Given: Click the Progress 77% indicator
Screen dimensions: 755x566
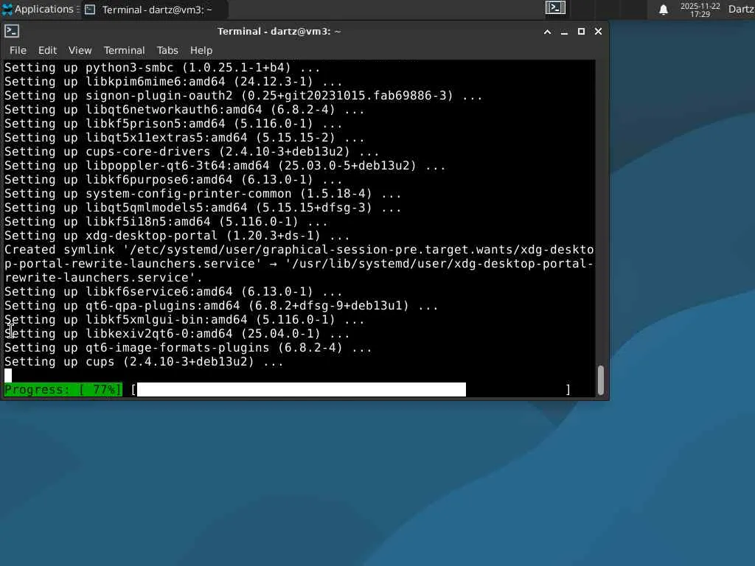Looking at the screenshot, I should (63, 389).
